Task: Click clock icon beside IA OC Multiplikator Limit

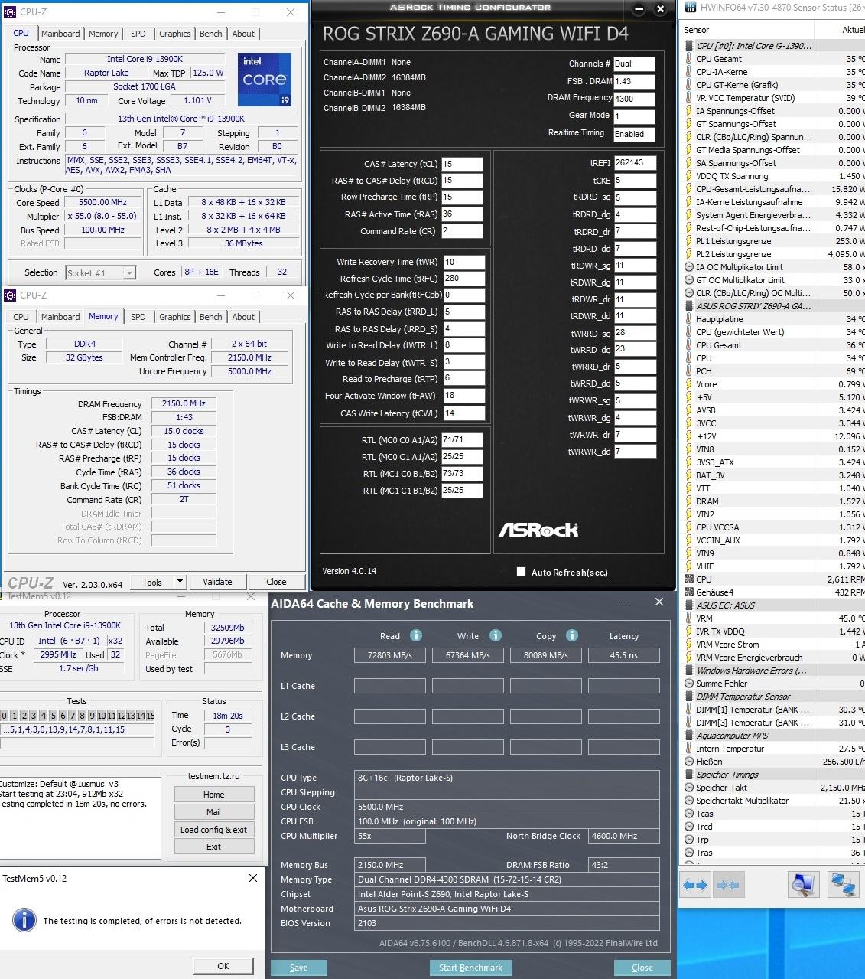Action: pos(689,267)
